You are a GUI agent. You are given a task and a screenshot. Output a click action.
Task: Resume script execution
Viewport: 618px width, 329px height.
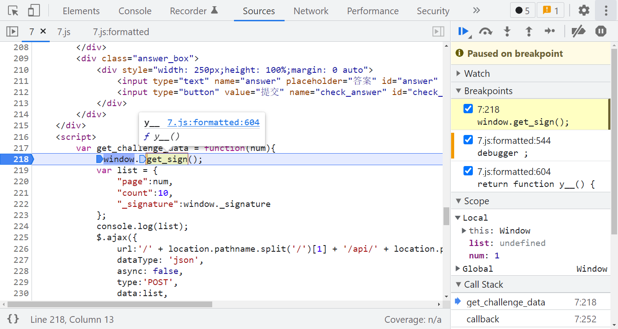pyautogui.click(x=464, y=31)
